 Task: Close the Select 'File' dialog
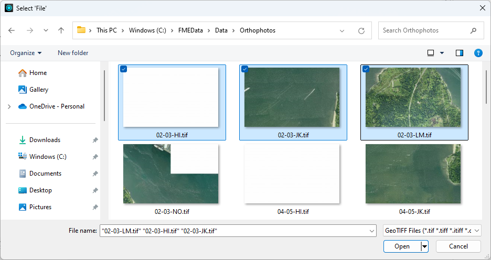point(483,8)
